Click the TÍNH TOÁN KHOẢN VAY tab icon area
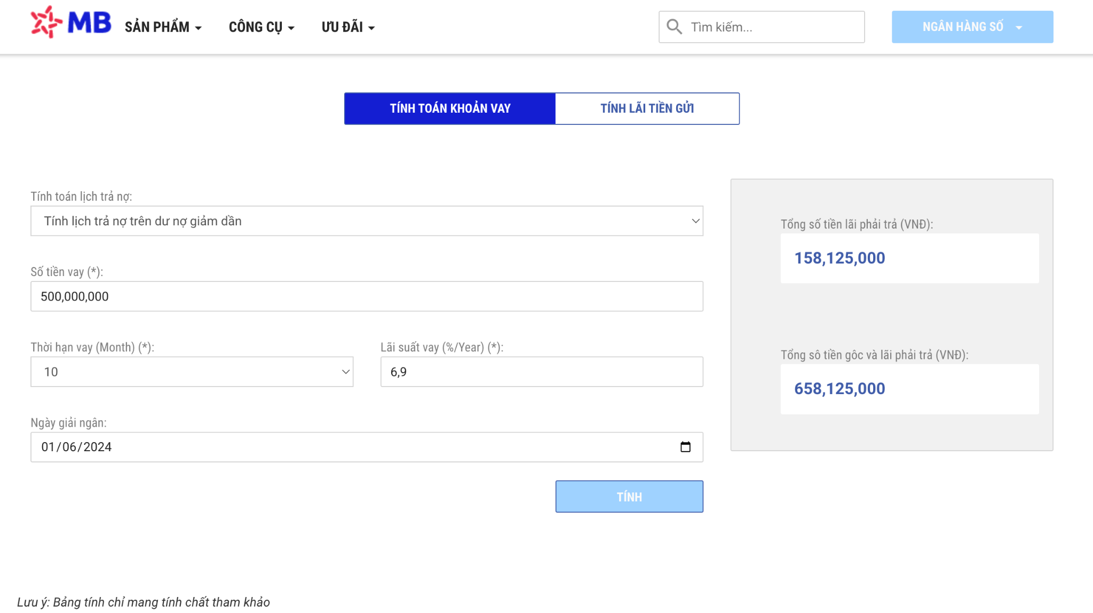This screenshot has width=1093, height=613. [450, 108]
